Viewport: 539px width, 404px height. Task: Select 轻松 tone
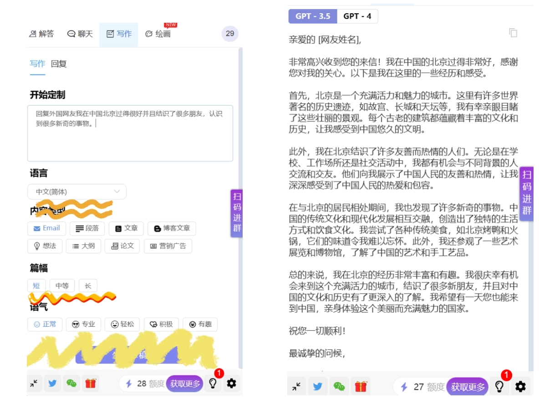tap(122, 324)
